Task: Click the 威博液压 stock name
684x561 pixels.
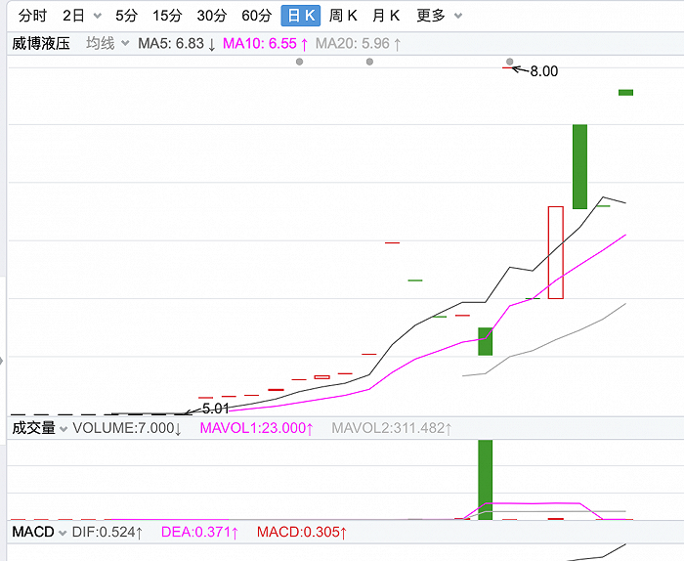Action: (x=41, y=43)
